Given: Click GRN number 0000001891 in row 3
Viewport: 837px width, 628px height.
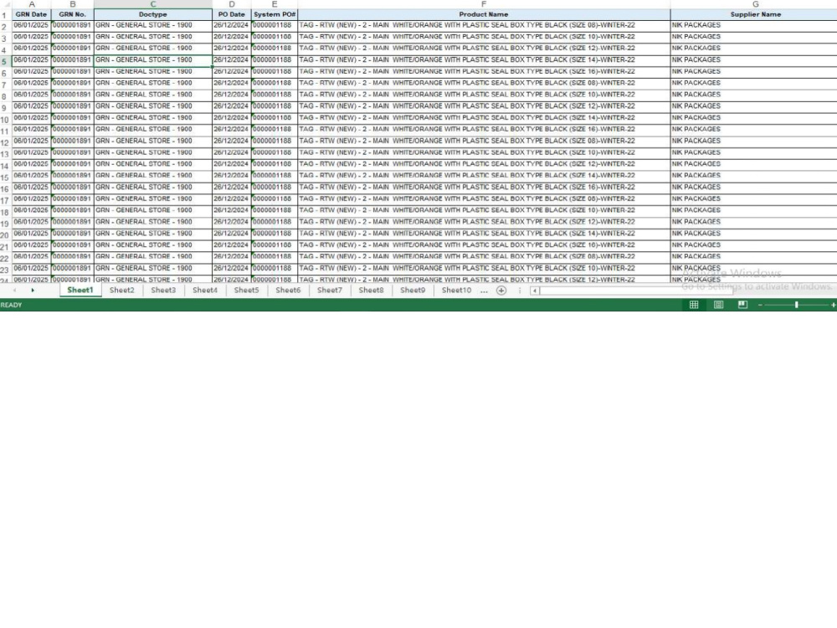Looking at the screenshot, I should click(x=71, y=37).
